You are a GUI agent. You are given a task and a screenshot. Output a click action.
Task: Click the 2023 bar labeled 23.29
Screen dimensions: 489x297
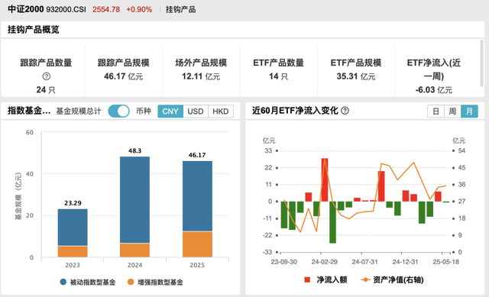point(73,233)
